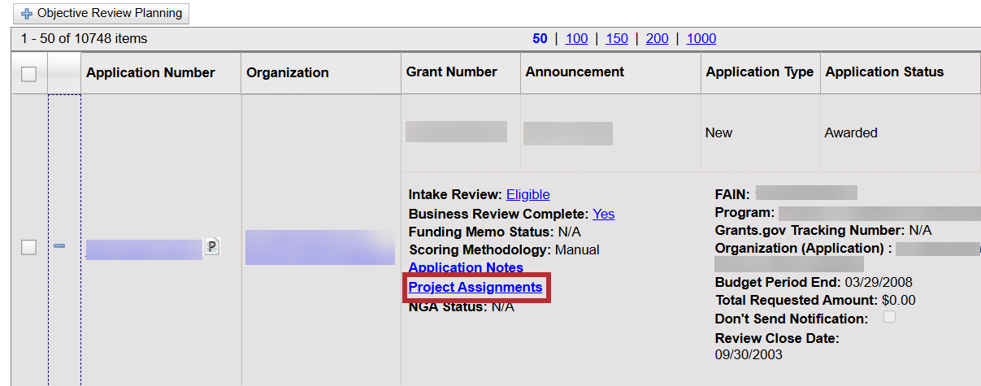The height and width of the screenshot is (386, 981).
Task: Tick the select-all checkbox in table header
Action: (x=28, y=74)
